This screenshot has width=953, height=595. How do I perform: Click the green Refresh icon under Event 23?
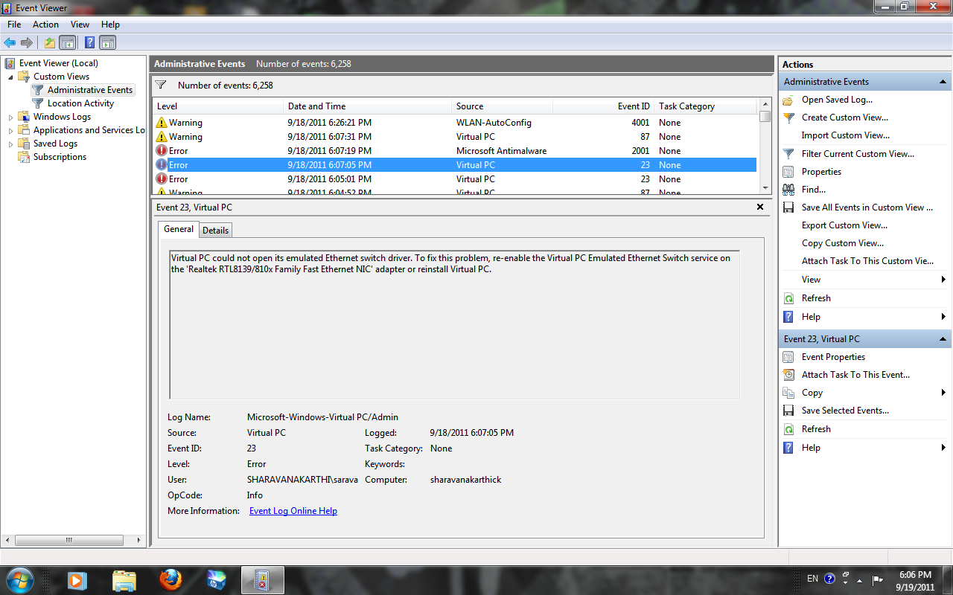pyautogui.click(x=788, y=429)
